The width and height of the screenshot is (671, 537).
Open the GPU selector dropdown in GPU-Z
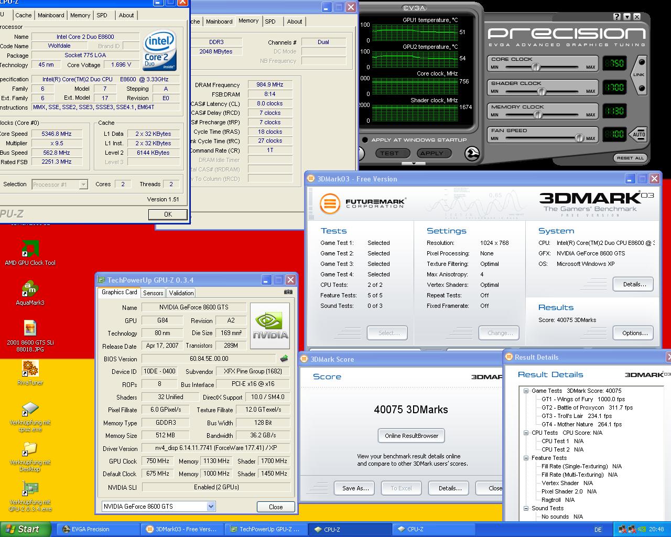211,507
